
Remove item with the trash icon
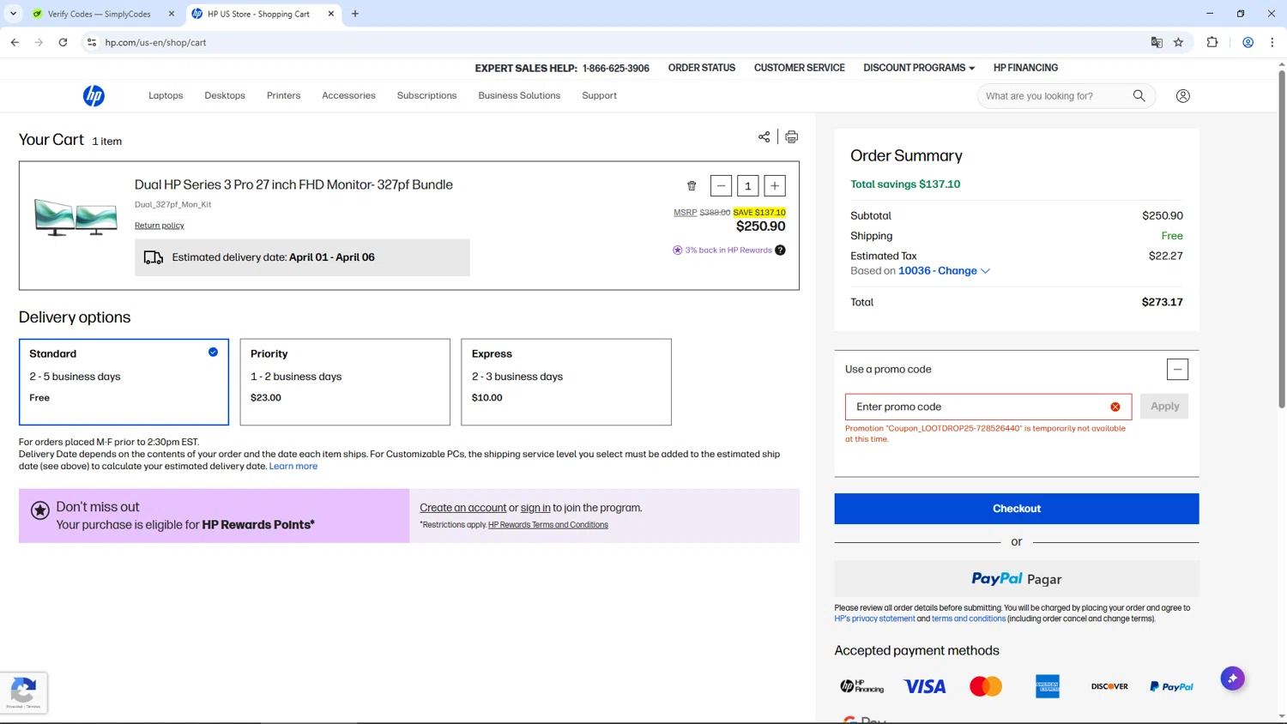tap(692, 186)
